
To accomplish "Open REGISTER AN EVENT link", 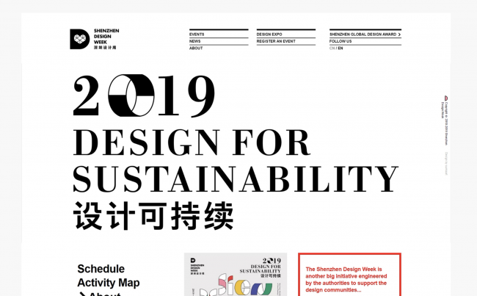I will 276,41.
